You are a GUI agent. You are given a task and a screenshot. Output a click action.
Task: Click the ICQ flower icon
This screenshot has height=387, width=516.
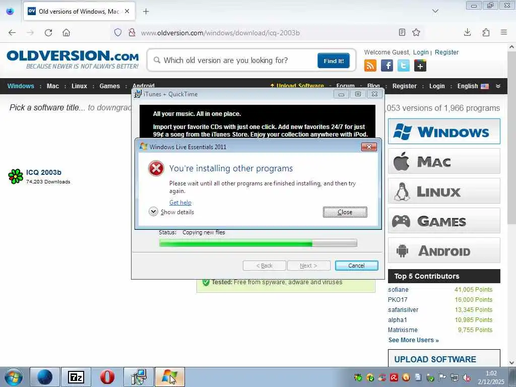(x=16, y=176)
